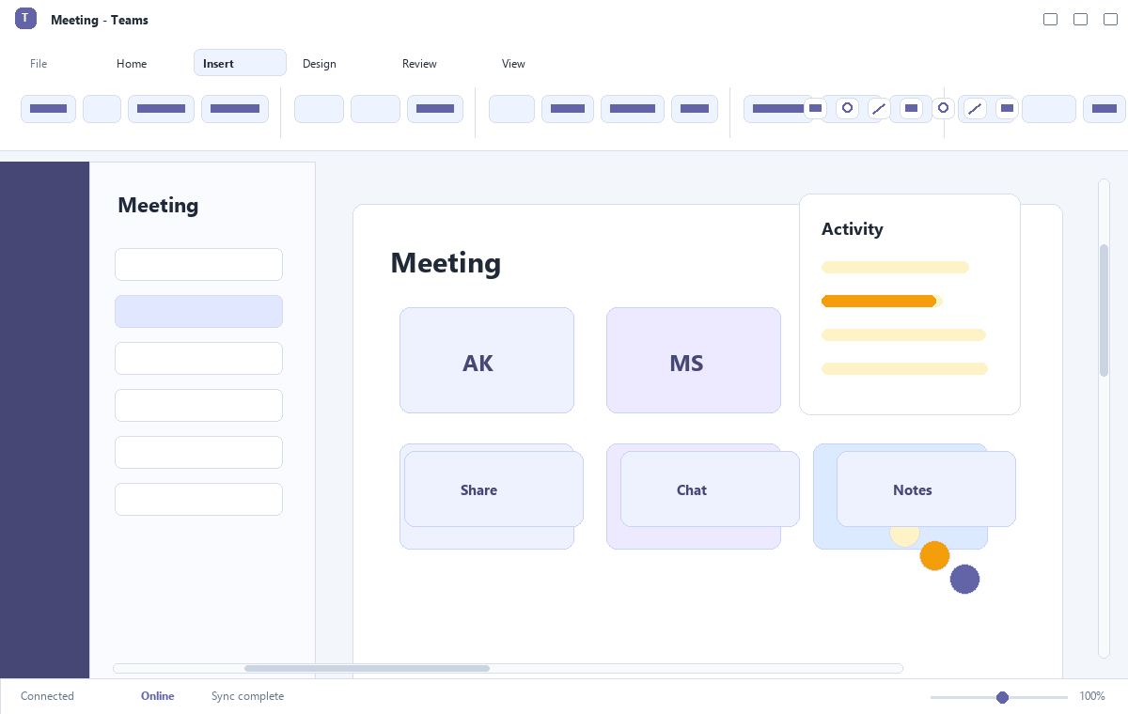Click the Notes button

click(x=926, y=489)
